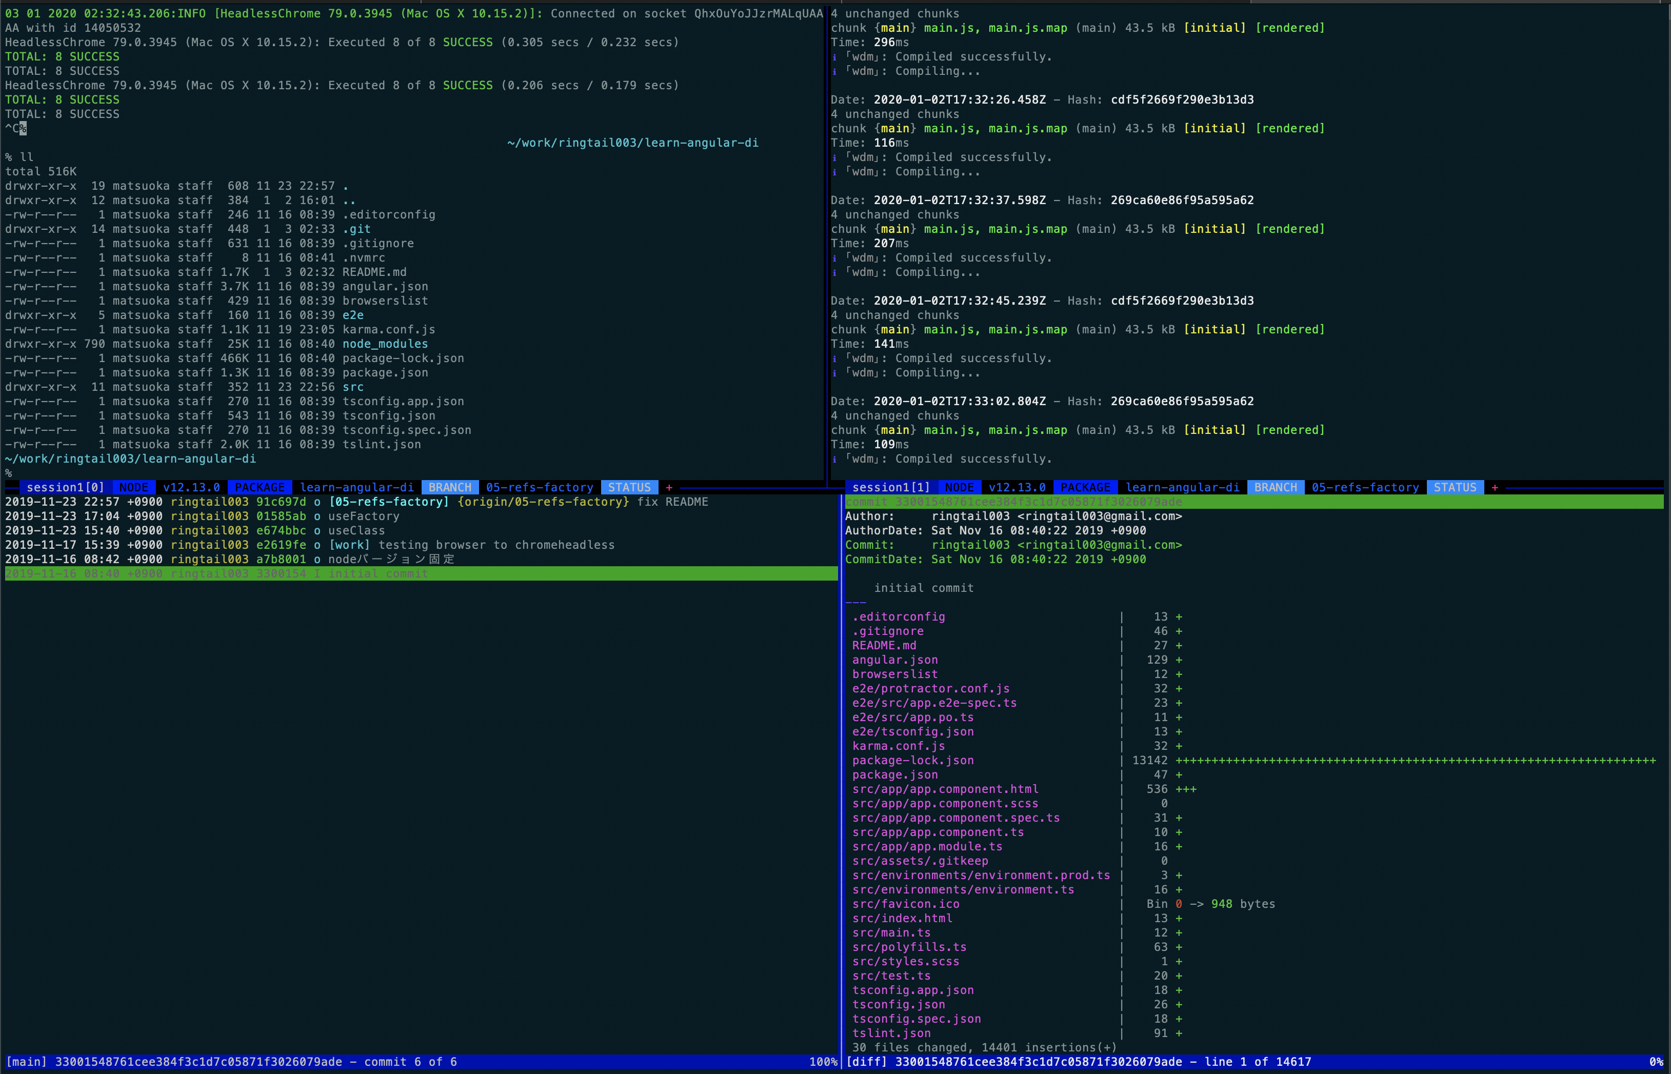Select commit a7b8001 nodeバージョン固定 line

[x=230, y=560]
